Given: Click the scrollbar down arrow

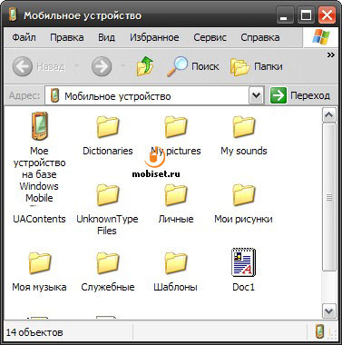Looking at the screenshot, I should click(x=328, y=310).
